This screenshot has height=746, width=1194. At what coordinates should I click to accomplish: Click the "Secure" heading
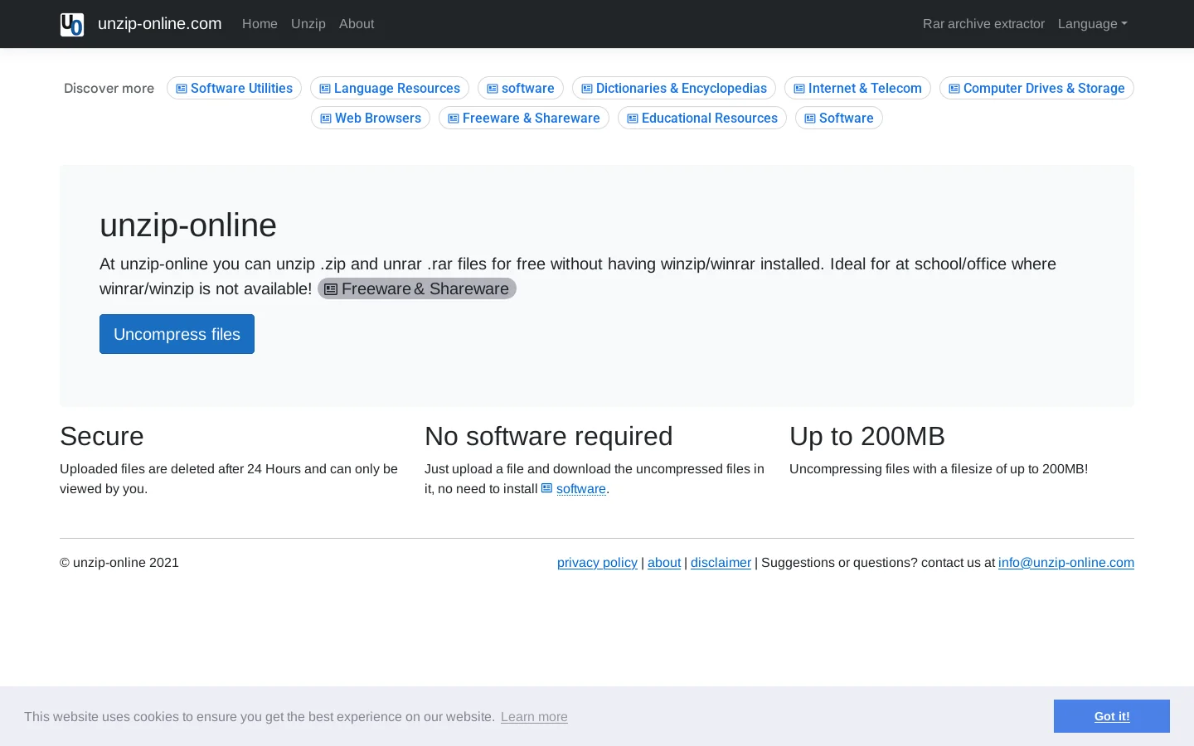(x=102, y=436)
